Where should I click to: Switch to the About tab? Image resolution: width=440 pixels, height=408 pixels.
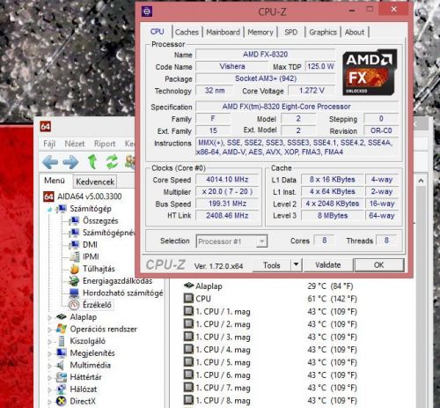click(x=355, y=32)
